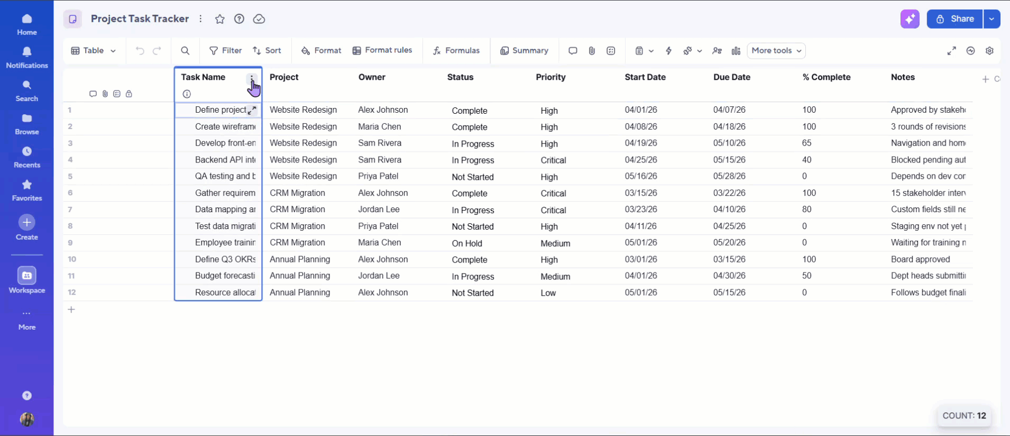Image resolution: width=1010 pixels, height=436 pixels.
Task: Expand the Define project cell
Action: 252,110
